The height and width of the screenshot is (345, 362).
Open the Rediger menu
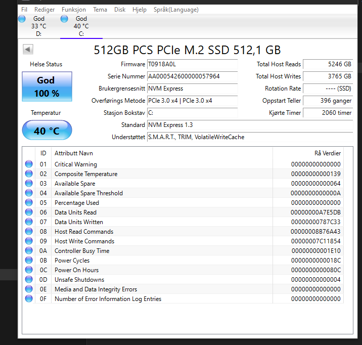tap(44, 10)
